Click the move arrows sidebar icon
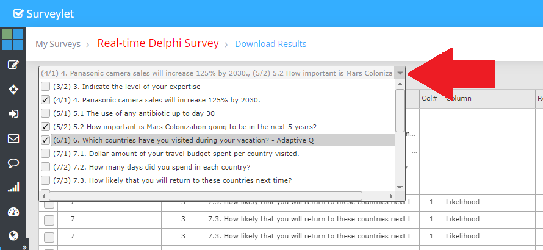543x250 pixels. 13,89
